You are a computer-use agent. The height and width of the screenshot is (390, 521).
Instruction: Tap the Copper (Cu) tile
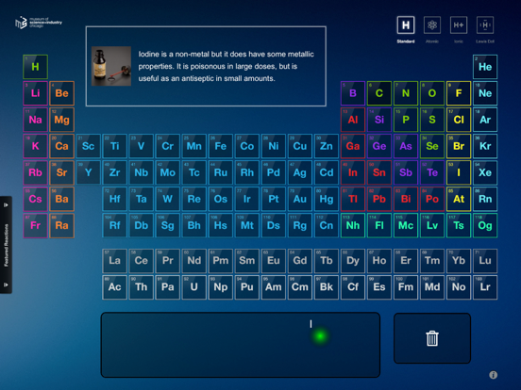tap(300, 146)
